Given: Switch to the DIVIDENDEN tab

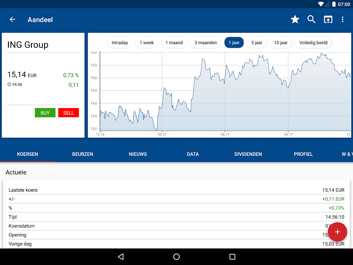Looking at the screenshot, I should [248, 154].
